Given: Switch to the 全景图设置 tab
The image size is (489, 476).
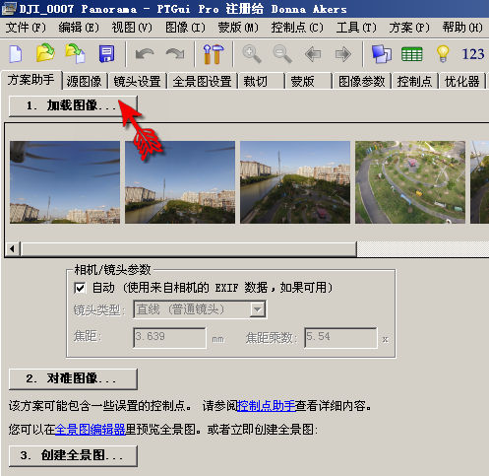Looking at the screenshot, I should [x=203, y=82].
